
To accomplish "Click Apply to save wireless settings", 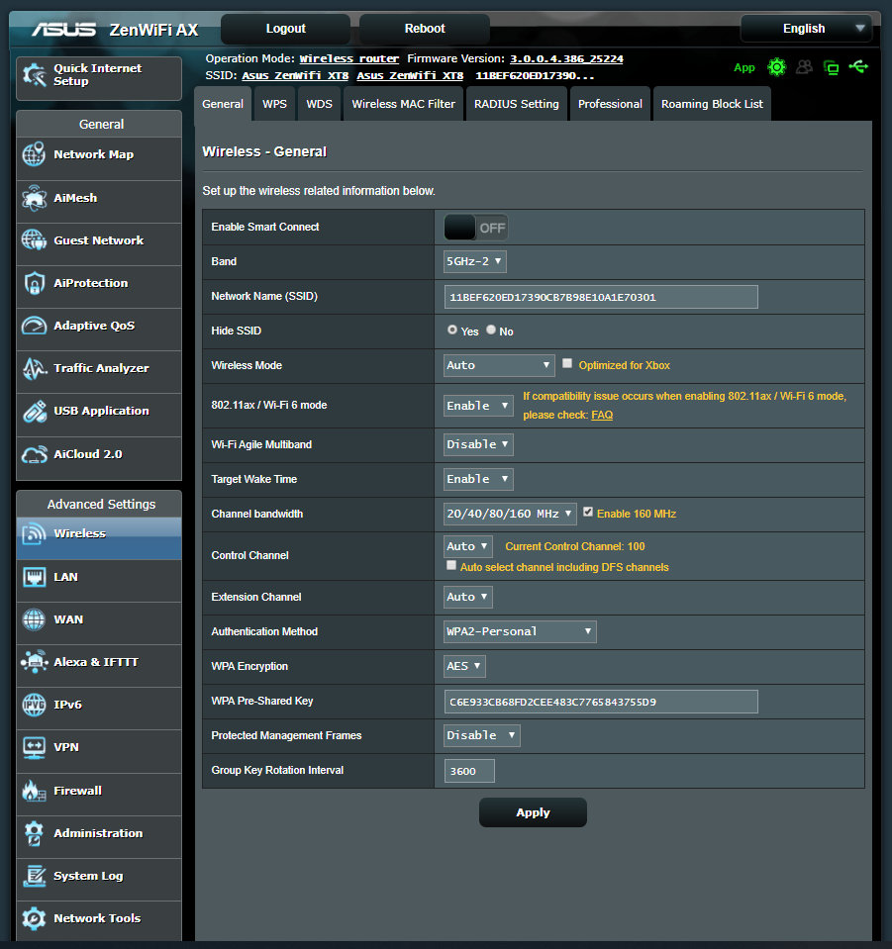I will pos(533,812).
